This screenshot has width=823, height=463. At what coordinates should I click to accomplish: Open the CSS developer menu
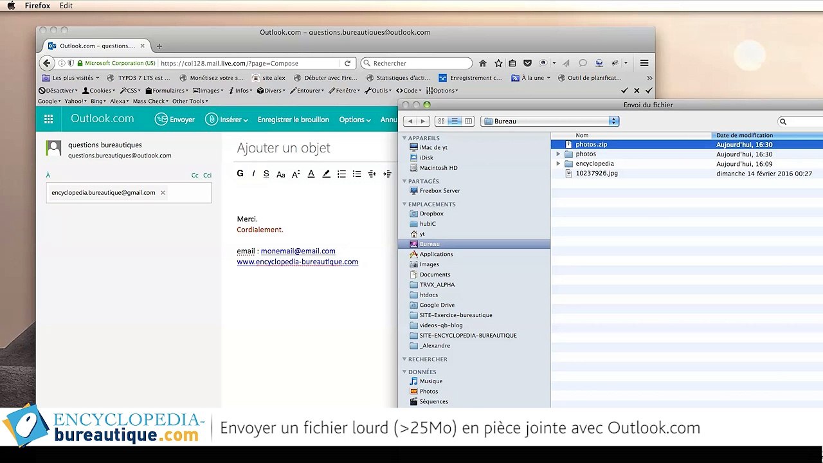coord(131,91)
